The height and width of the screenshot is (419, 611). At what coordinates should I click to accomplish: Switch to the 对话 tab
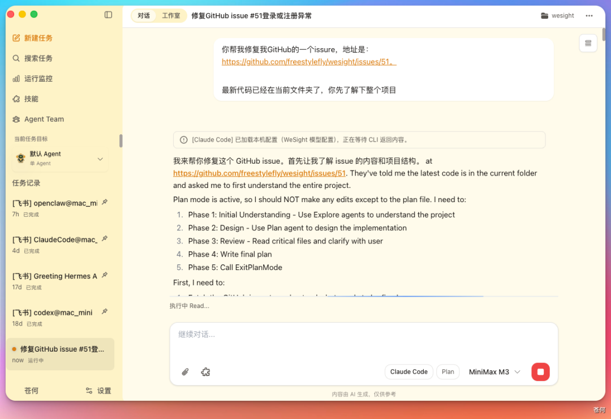pyautogui.click(x=144, y=16)
